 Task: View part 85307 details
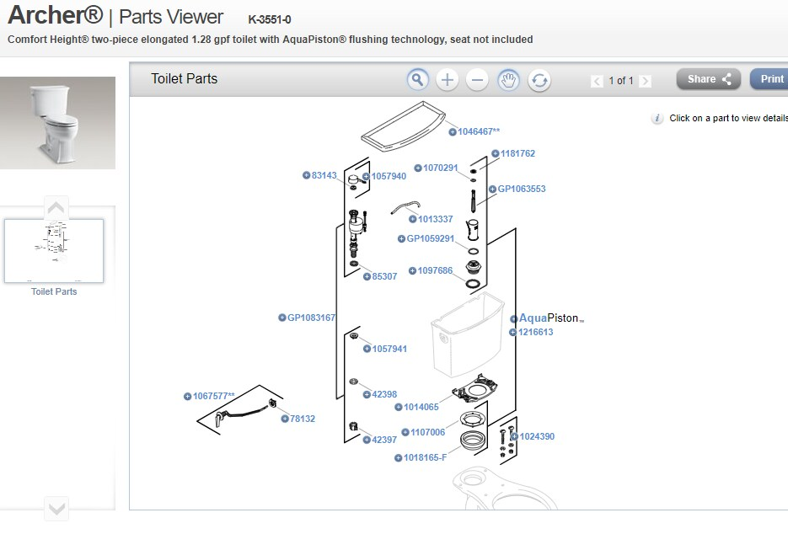point(384,276)
